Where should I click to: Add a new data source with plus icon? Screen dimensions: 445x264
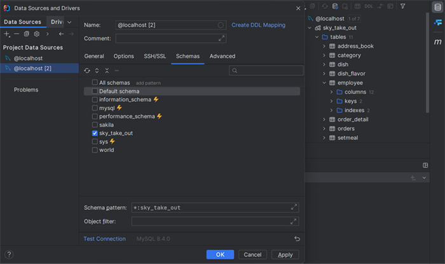click(7, 34)
